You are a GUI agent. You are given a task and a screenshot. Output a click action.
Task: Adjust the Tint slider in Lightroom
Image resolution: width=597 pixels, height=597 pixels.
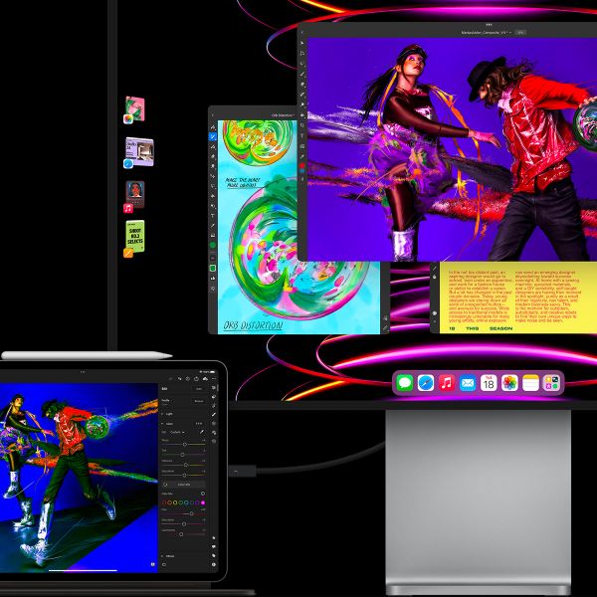(x=184, y=455)
